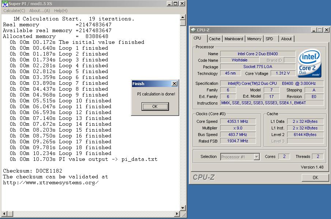Click the xtremesystems.org URL text

tap(51, 183)
